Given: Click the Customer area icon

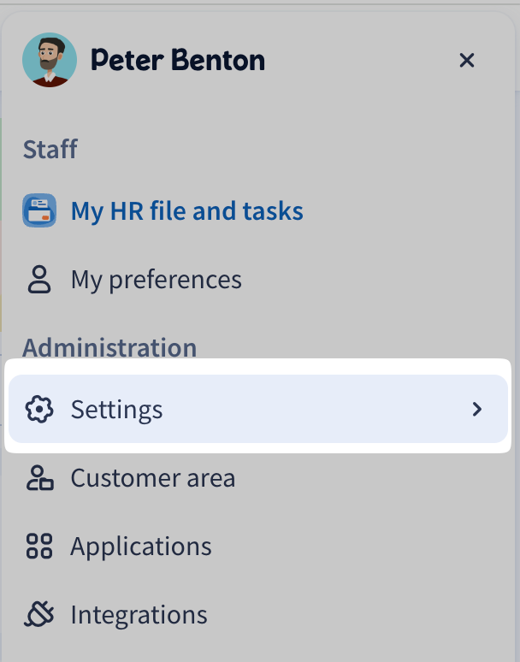Looking at the screenshot, I should tap(39, 478).
